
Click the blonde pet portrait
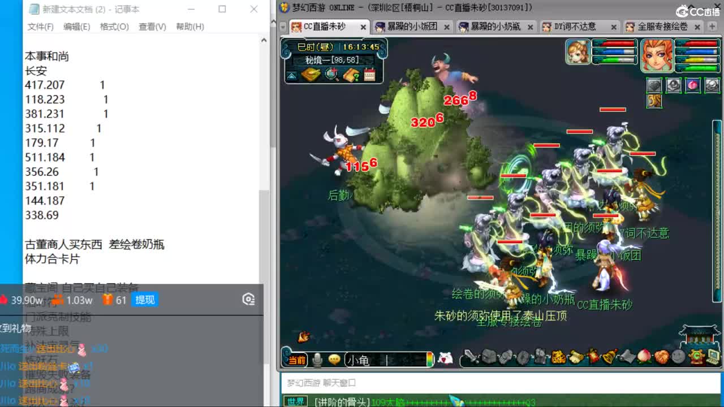pos(578,52)
